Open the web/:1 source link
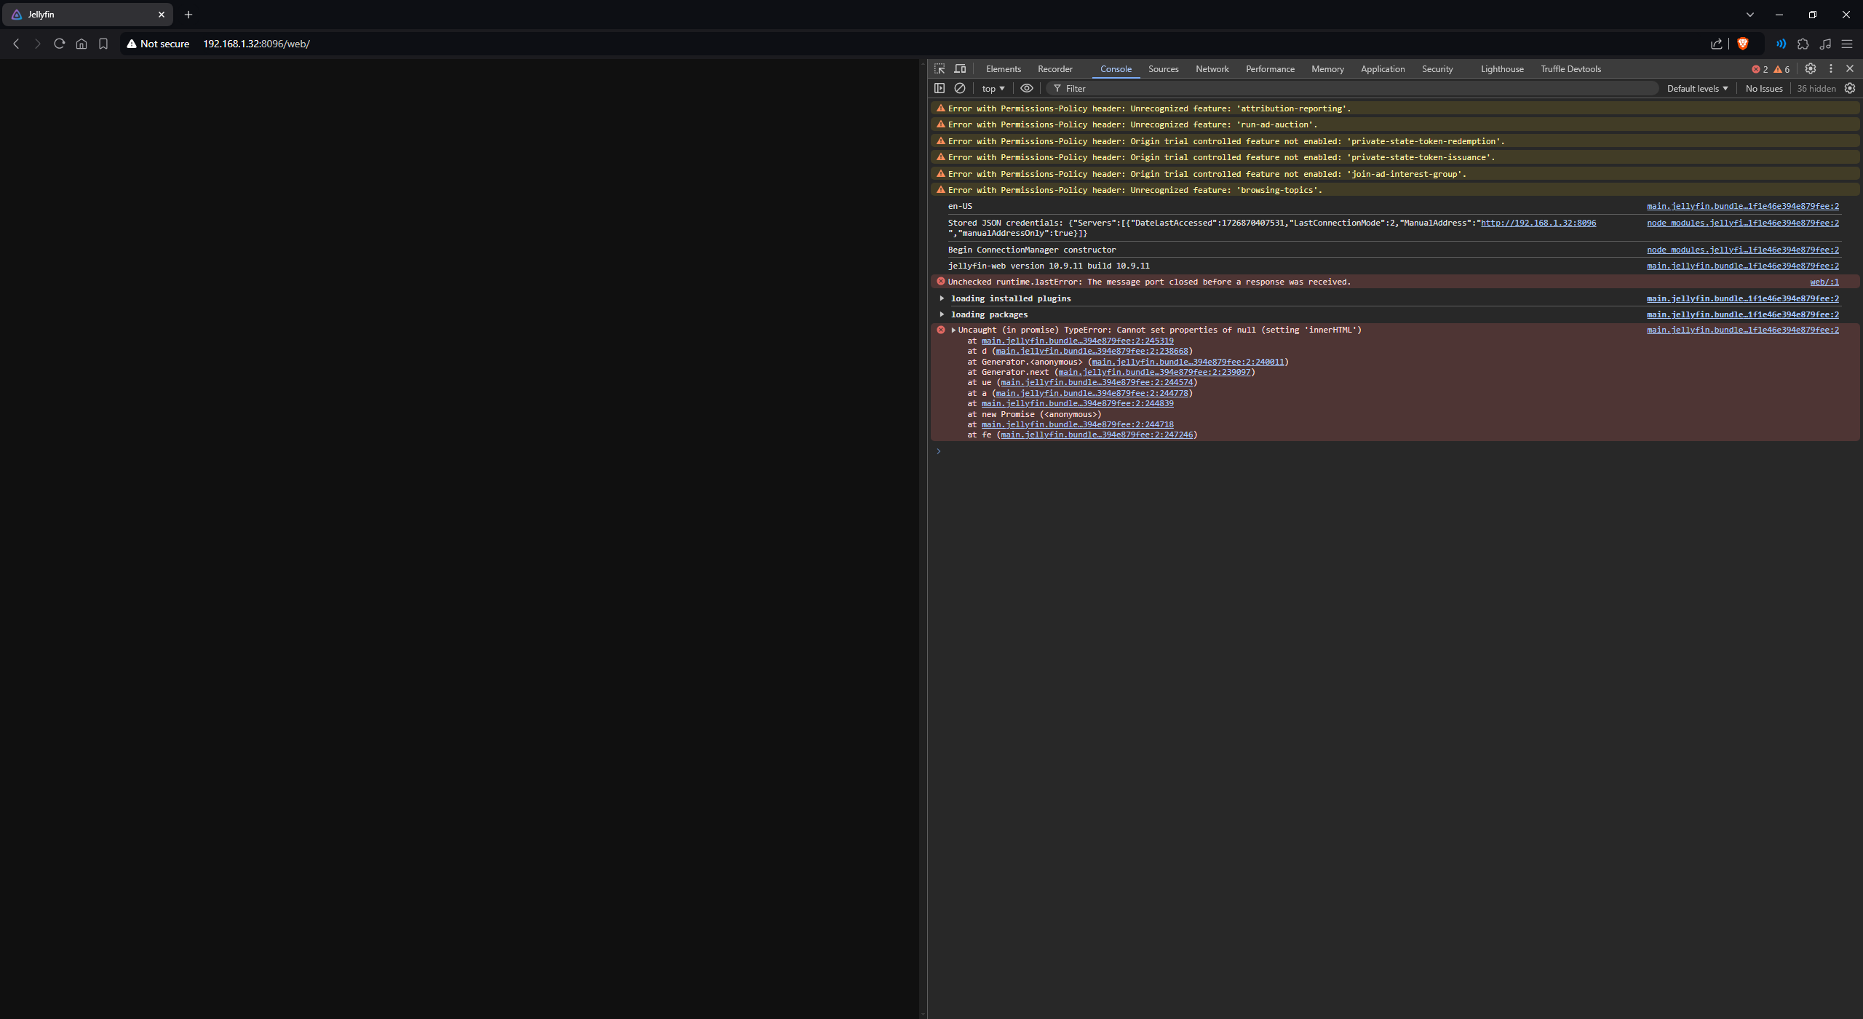This screenshot has height=1019, width=1863. [1824, 282]
